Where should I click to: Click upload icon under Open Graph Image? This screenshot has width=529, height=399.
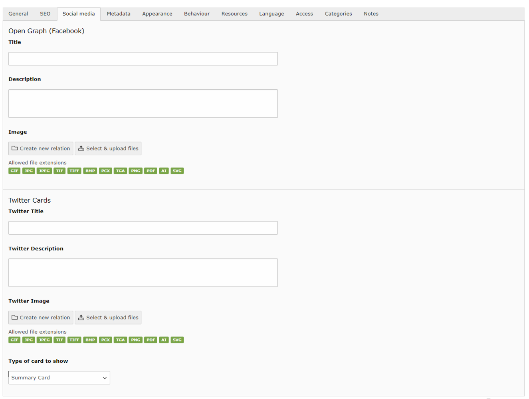pyautogui.click(x=81, y=148)
